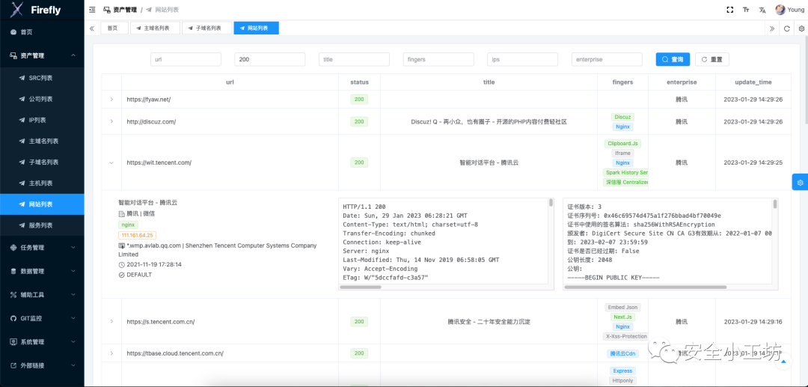Refresh the current tab page icon
Viewport: 808px width, 387px height.
point(787,28)
